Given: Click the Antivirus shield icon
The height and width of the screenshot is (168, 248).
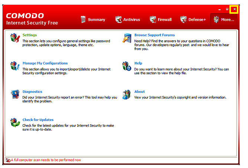Looking at the screenshot, I should click(x=118, y=20).
